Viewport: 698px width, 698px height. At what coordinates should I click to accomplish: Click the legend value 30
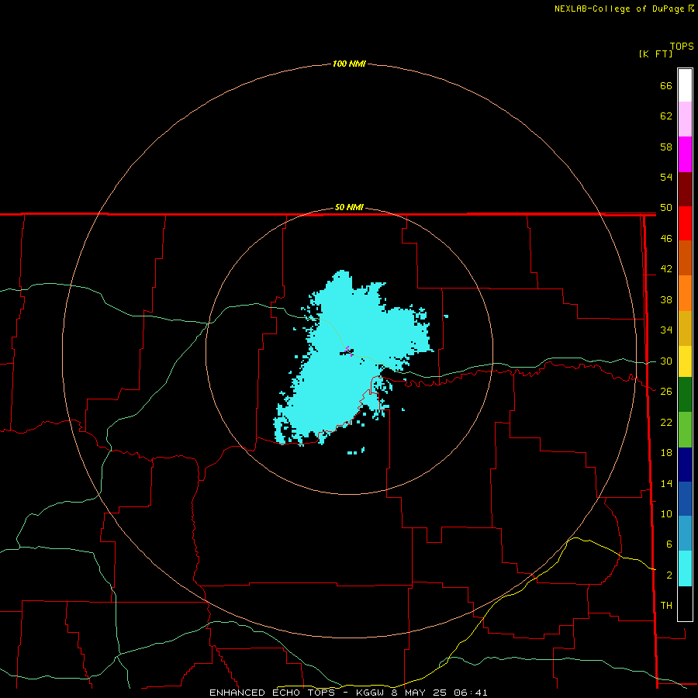[x=666, y=361]
